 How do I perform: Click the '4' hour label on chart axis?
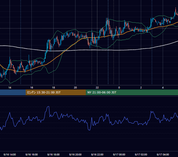163,88
